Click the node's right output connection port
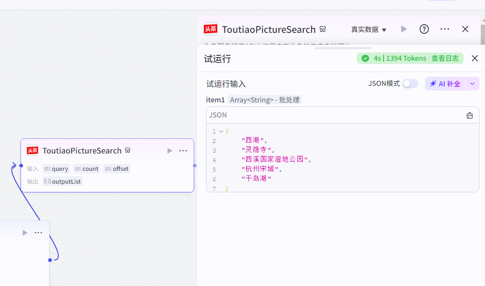Screen dimensions: 485x286 [195, 165]
